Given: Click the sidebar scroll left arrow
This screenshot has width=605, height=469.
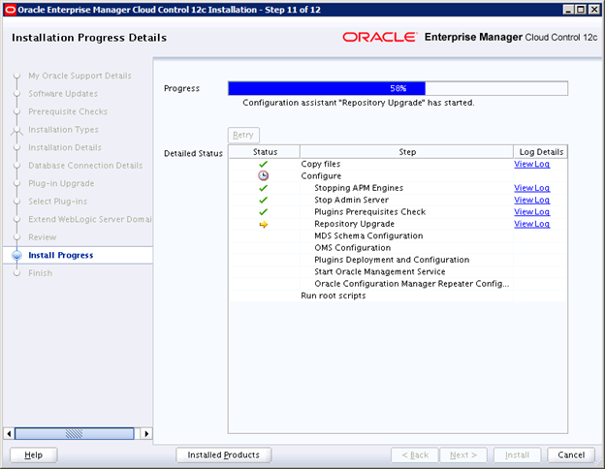Looking at the screenshot, I should coord(9,433).
